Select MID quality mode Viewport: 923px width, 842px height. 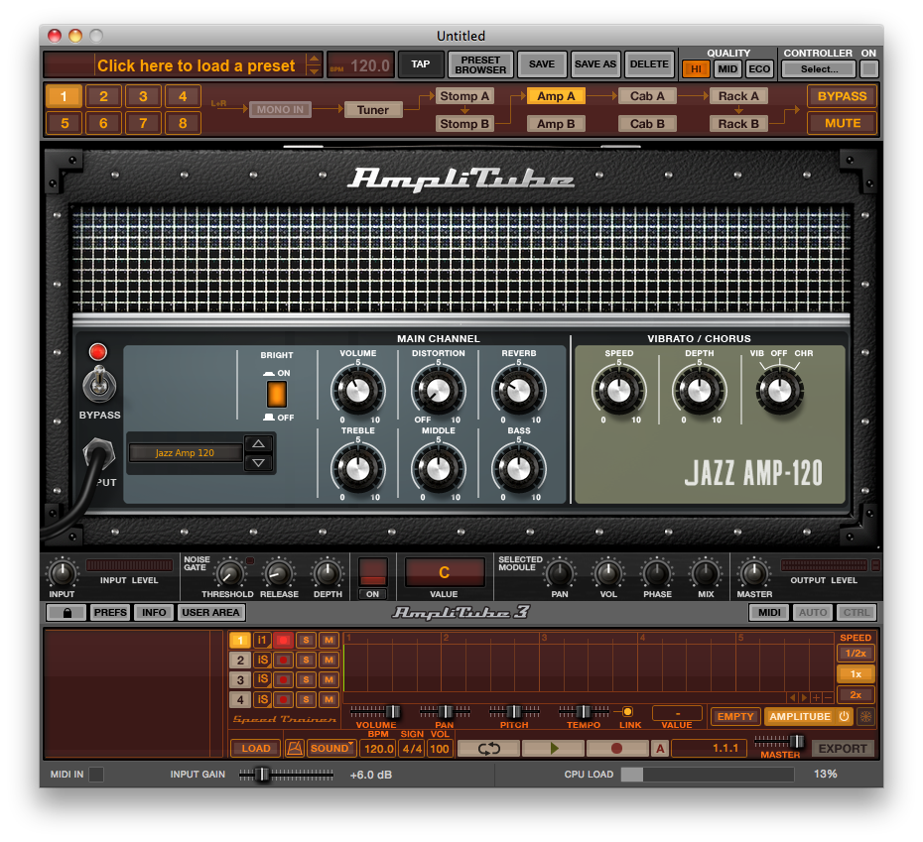pyautogui.click(x=727, y=68)
